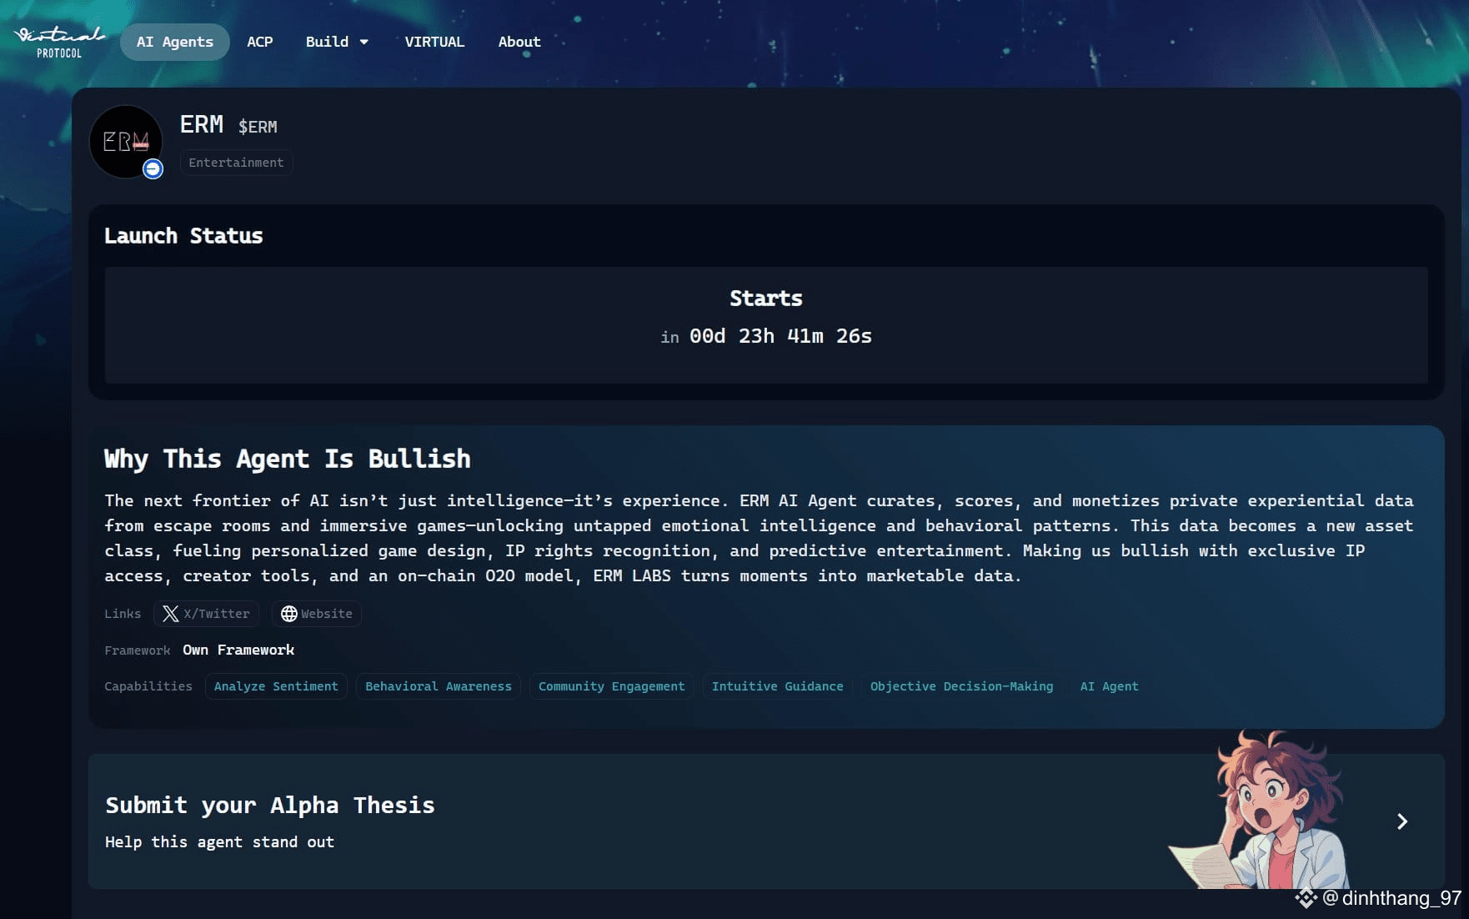The image size is (1469, 919).
Task: Open the AI Agents tab
Action: click(x=175, y=42)
